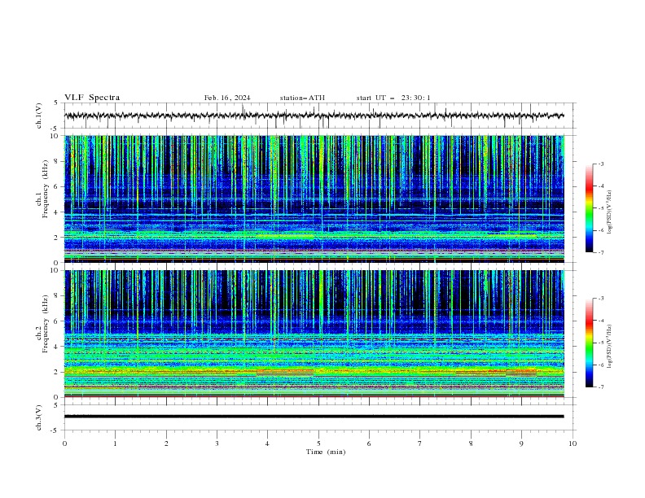645x498 pixels.
Task: Click time axis tick label '7'
Action: pyautogui.click(x=420, y=443)
